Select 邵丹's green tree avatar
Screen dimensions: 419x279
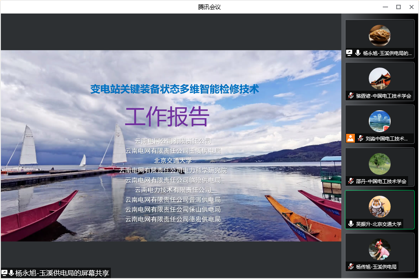tap(379, 163)
